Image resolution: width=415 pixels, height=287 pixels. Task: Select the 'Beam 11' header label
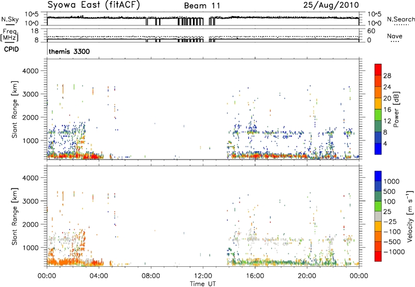point(202,6)
